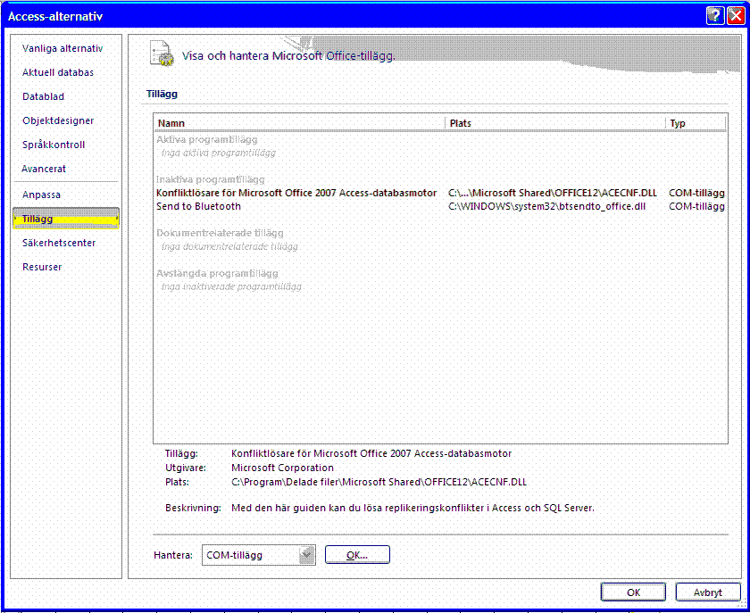The height and width of the screenshot is (613, 750).
Task: Go to Språkkontroll settings
Action: 54,145
